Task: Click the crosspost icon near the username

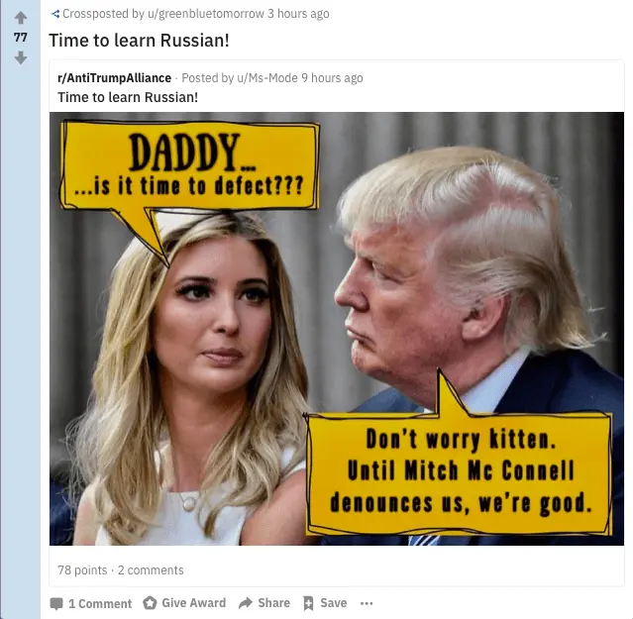Action: [55, 14]
